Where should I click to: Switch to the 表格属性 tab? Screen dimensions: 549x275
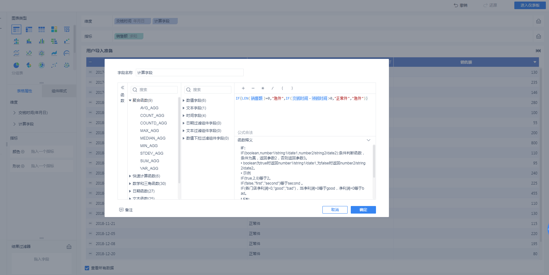pos(25,91)
